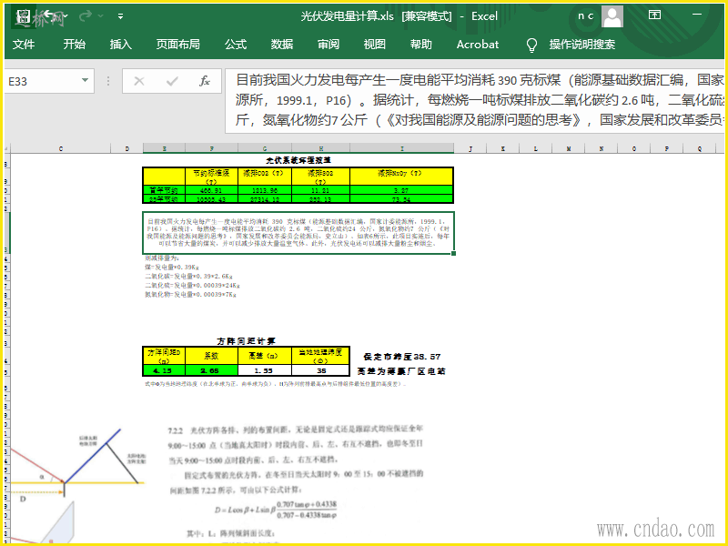Click the latitude cell with value 38
The image size is (728, 546).
coord(321,370)
